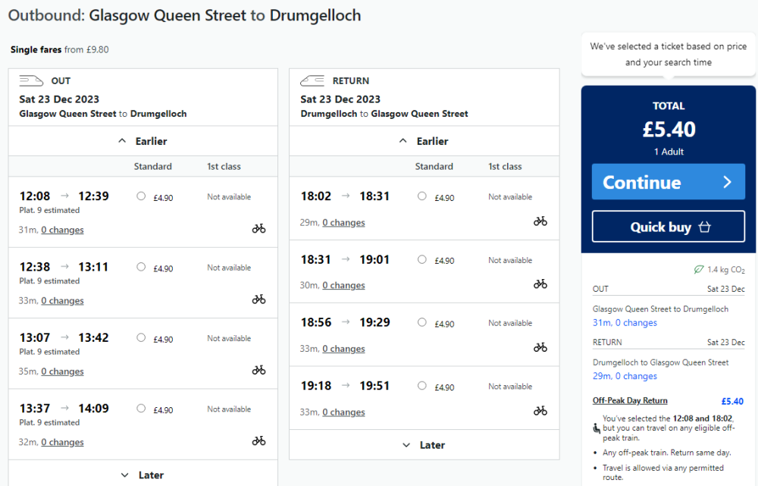Screen dimensions: 758x486
Task: Open 31m, 0 changes summary link
Action: 625,323
